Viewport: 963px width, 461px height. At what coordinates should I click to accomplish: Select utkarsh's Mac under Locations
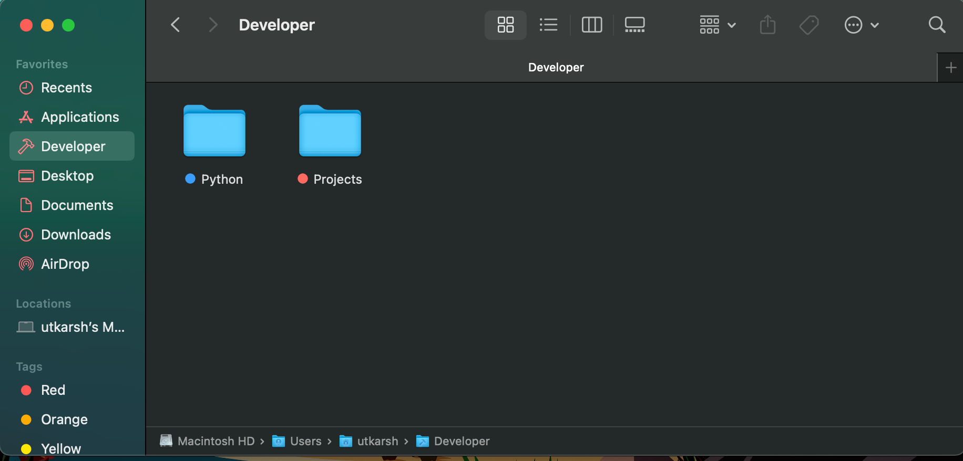pyautogui.click(x=72, y=327)
